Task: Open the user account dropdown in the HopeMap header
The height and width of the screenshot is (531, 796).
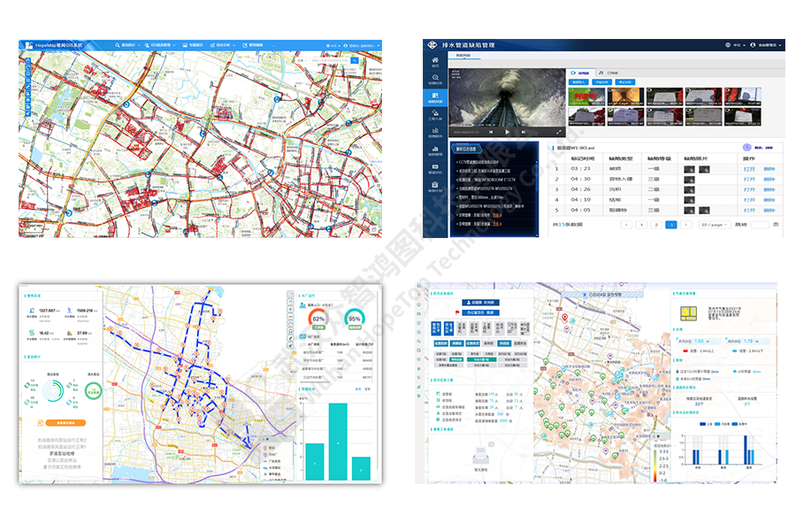Action: [362, 46]
